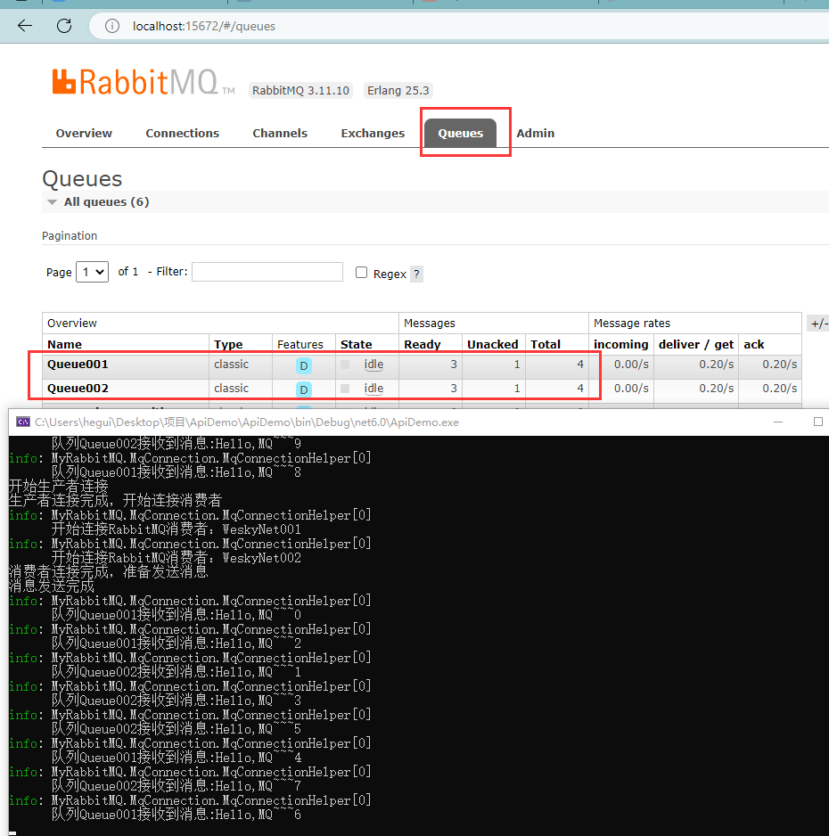Go back with the browser back arrow
Screen dimensions: 829x836
25,26
